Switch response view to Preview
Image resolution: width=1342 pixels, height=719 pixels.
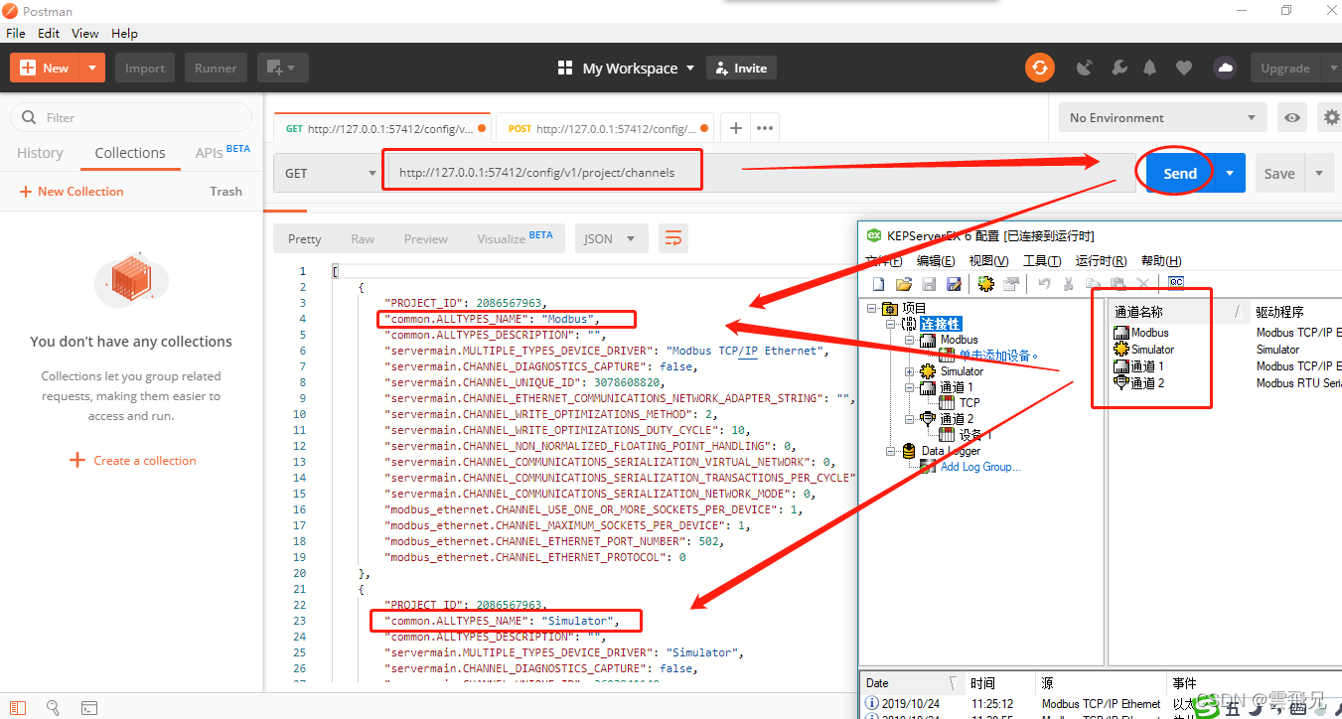click(425, 238)
